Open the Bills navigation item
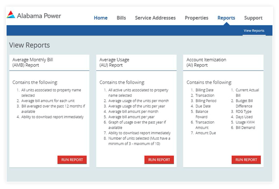The image size is (279, 189). point(121,18)
